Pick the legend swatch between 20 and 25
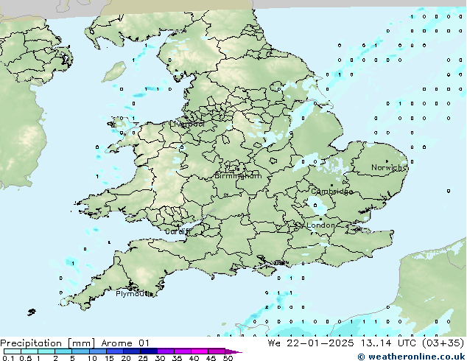467x361 pixels. pos(132,351)
